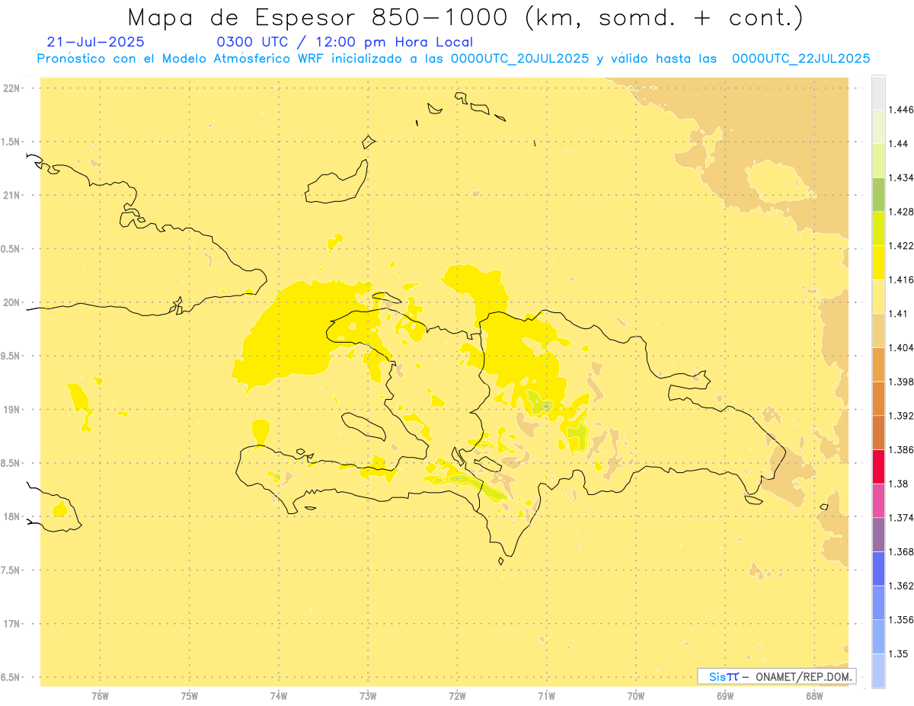Viewport: 914px width, 706px height.
Task: Pick the purple legend swatch 1.368–1.374
Action: tap(878, 535)
